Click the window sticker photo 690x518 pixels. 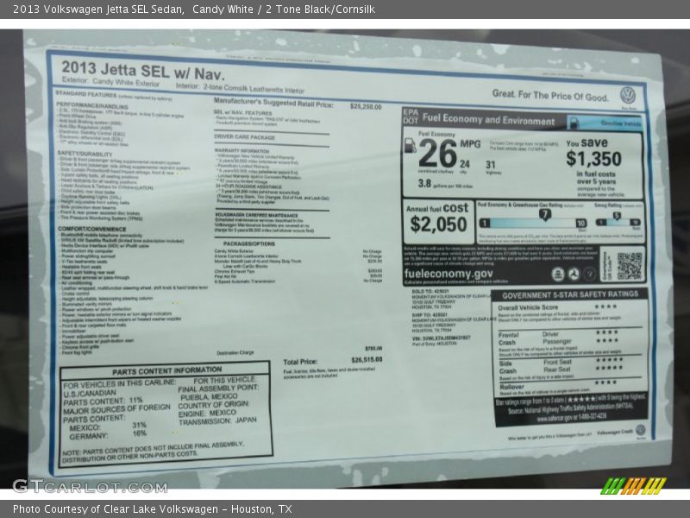click(x=345, y=260)
